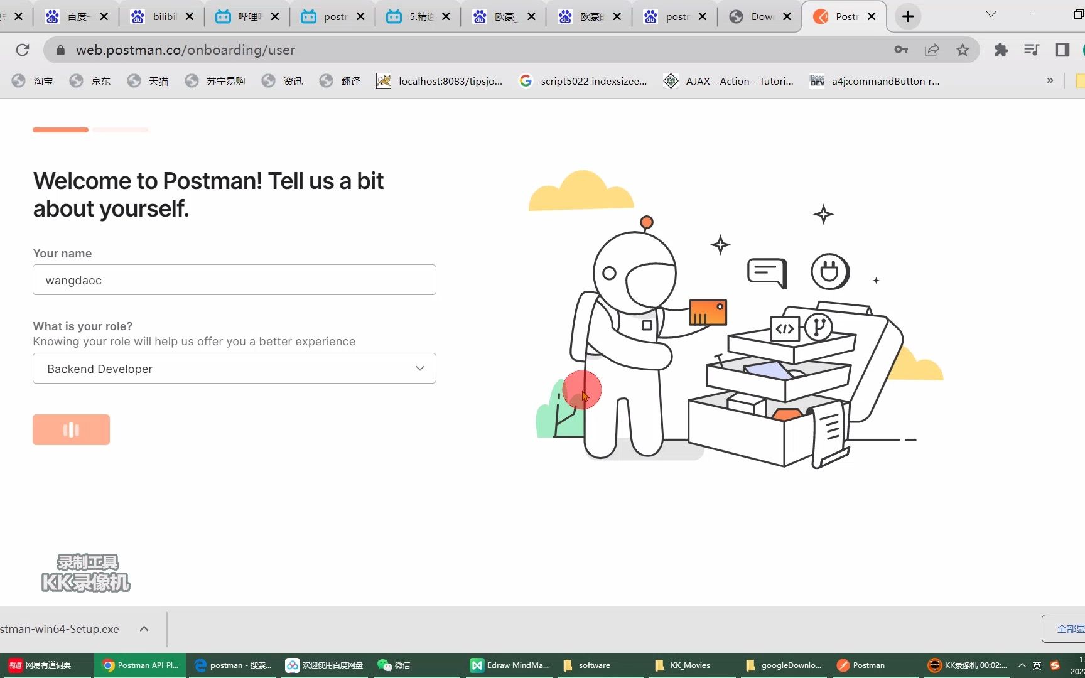Viewport: 1085px width, 678px height.
Task: Switch to Chrome Postman API taskbar item
Action: [x=141, y=665]
